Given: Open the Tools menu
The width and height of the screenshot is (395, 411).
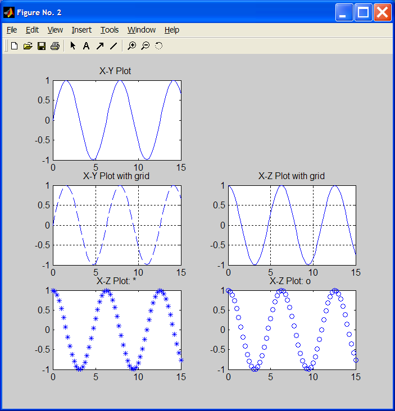Looking at the screenshot, I should click(110, 30).
